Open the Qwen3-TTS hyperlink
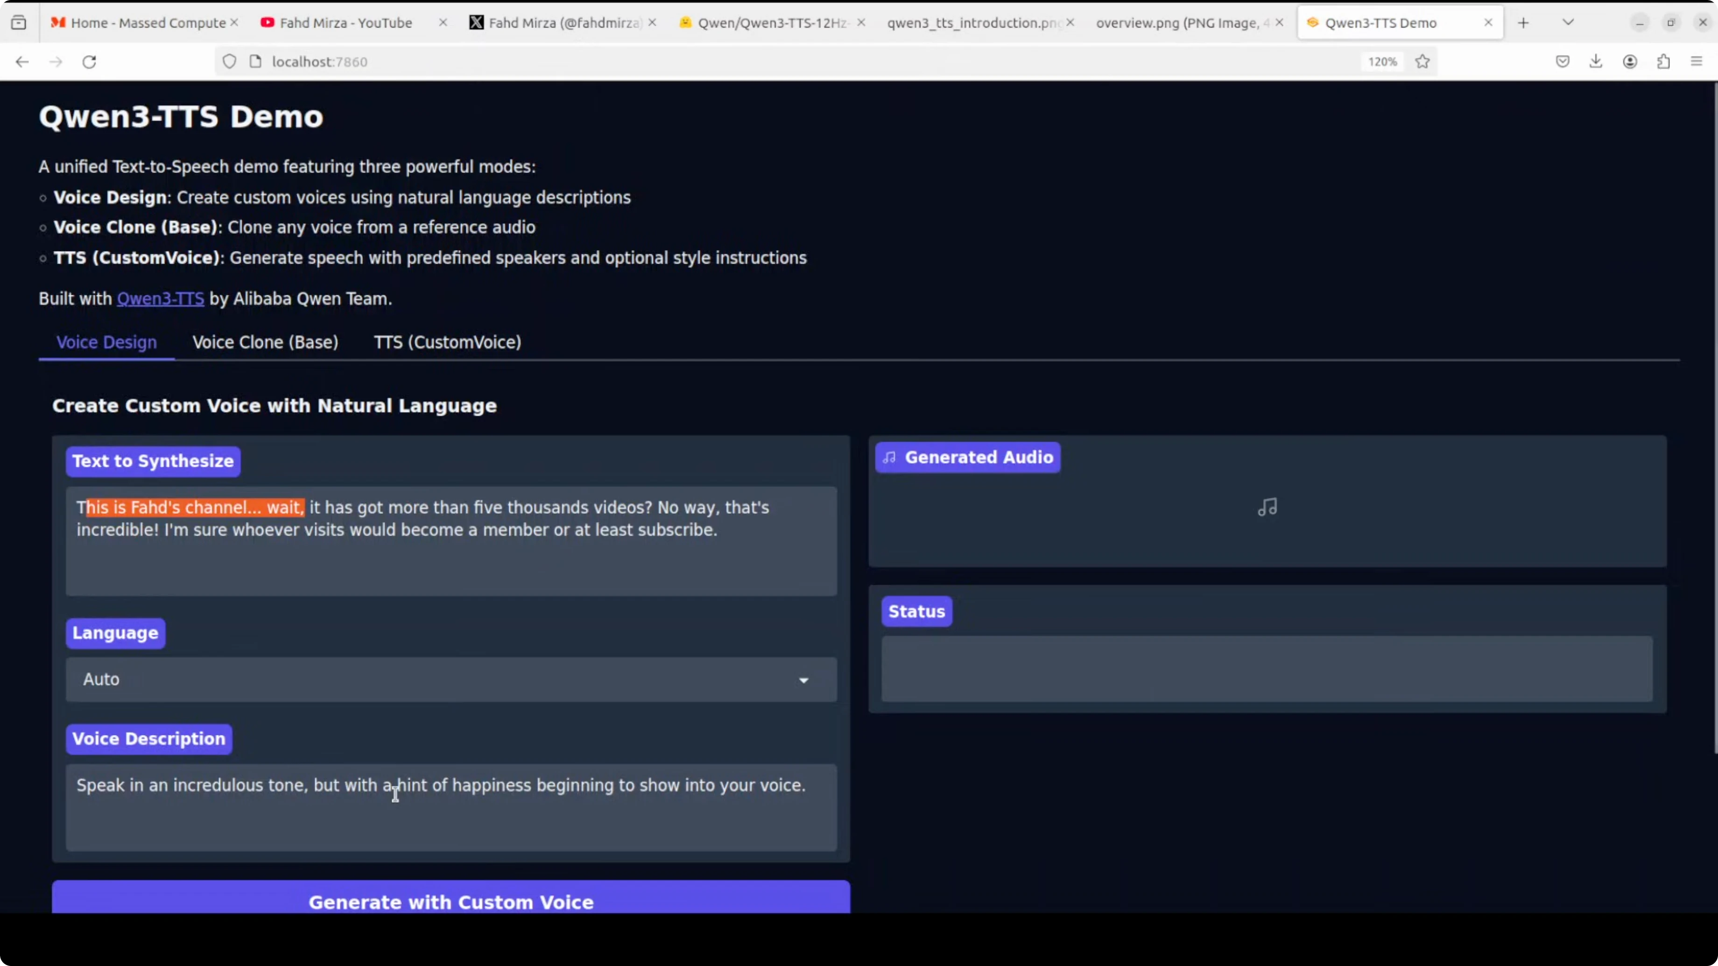Image resolution: width=1718 pixels, height=966 pixels. click(x=161, y=299)
